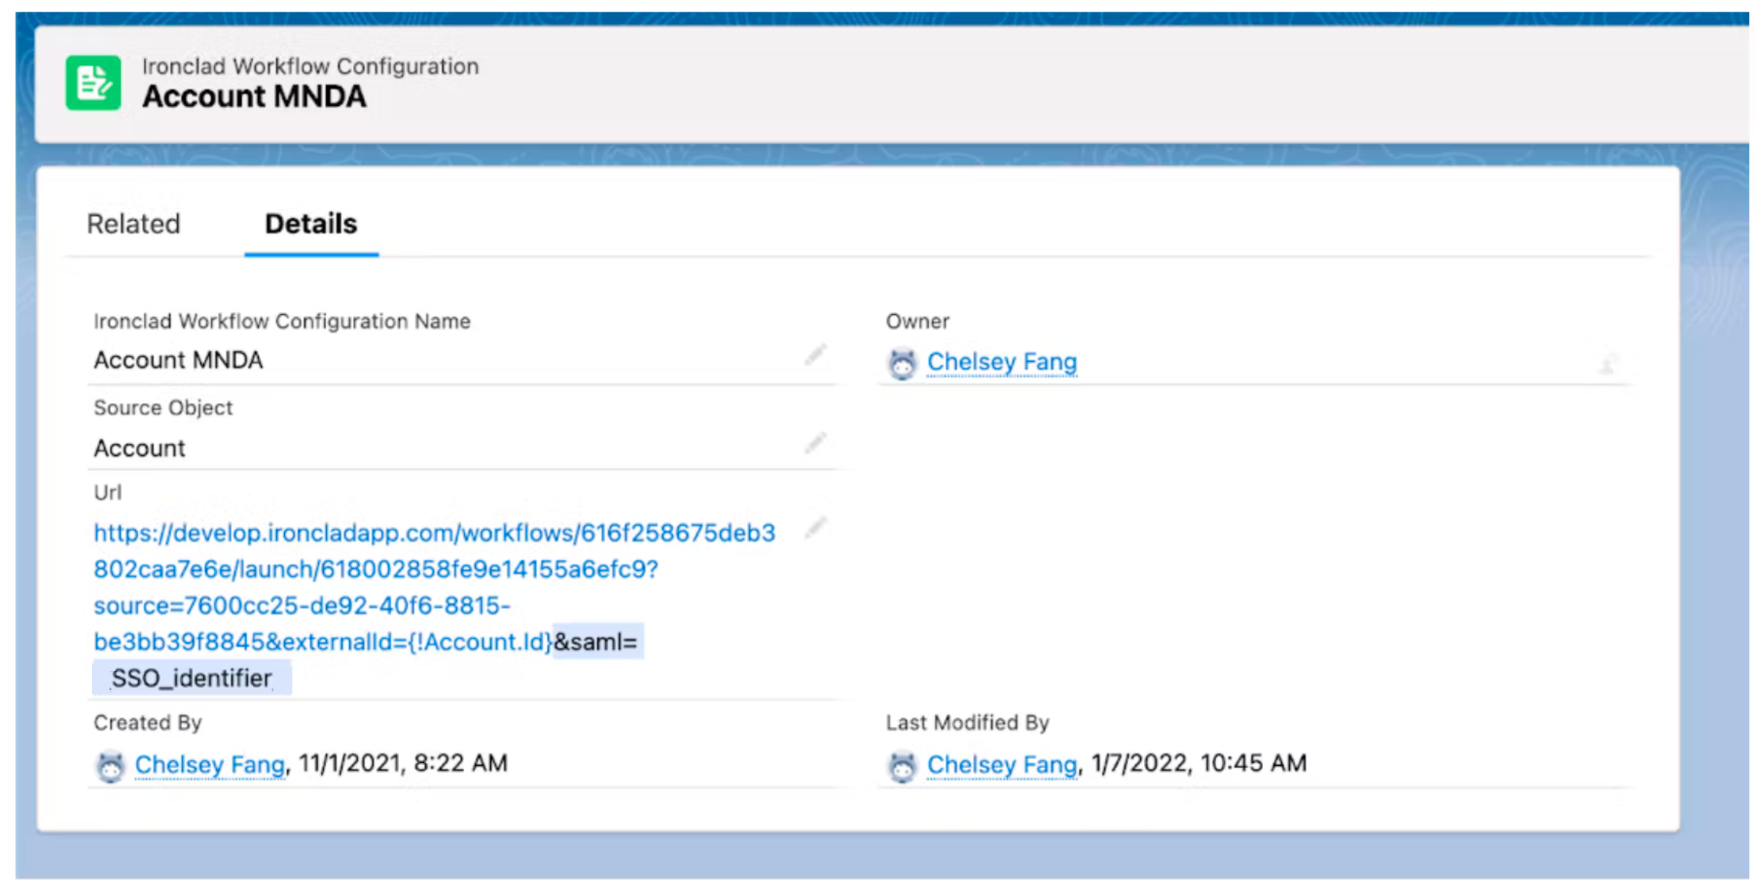This screenshot has width=1757, height=890.
Task: Select the Details tab
Action: [x=311, y=224]
